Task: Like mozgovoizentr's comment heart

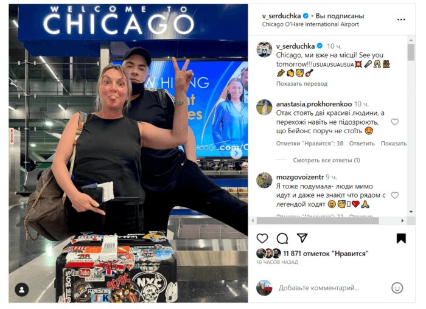Action: (x=394, y=195)
